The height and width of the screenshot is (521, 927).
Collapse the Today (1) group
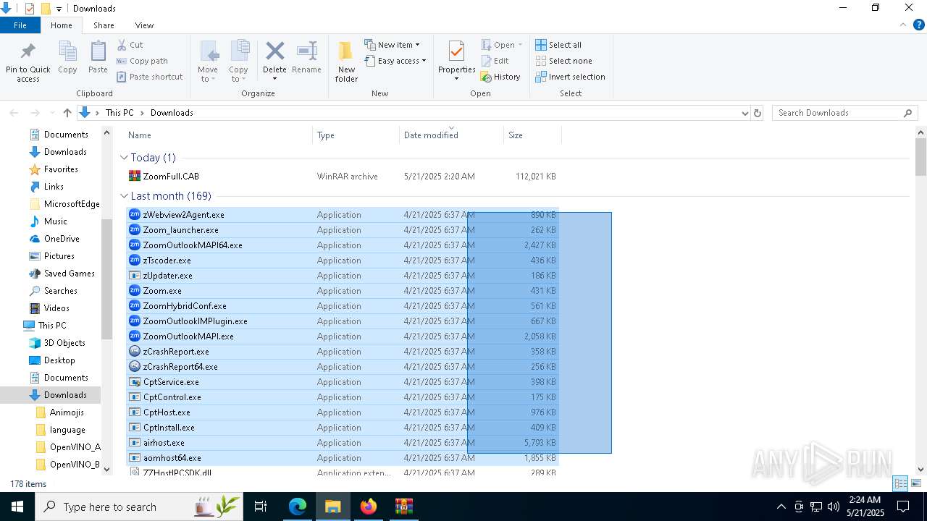click(125, 158)
